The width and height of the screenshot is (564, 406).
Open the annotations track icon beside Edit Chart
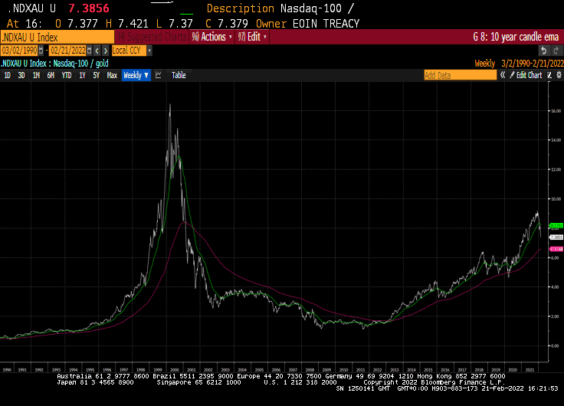(x=549, y=75)
